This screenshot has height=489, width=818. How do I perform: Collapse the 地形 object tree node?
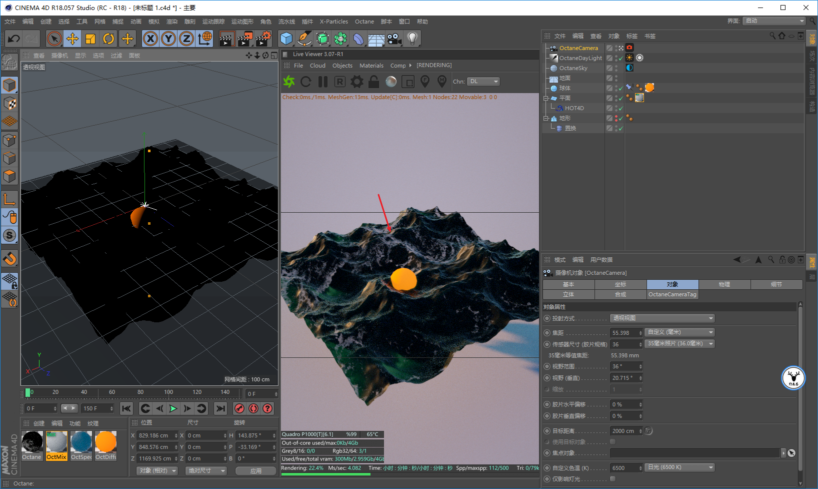tap(546, 118)
